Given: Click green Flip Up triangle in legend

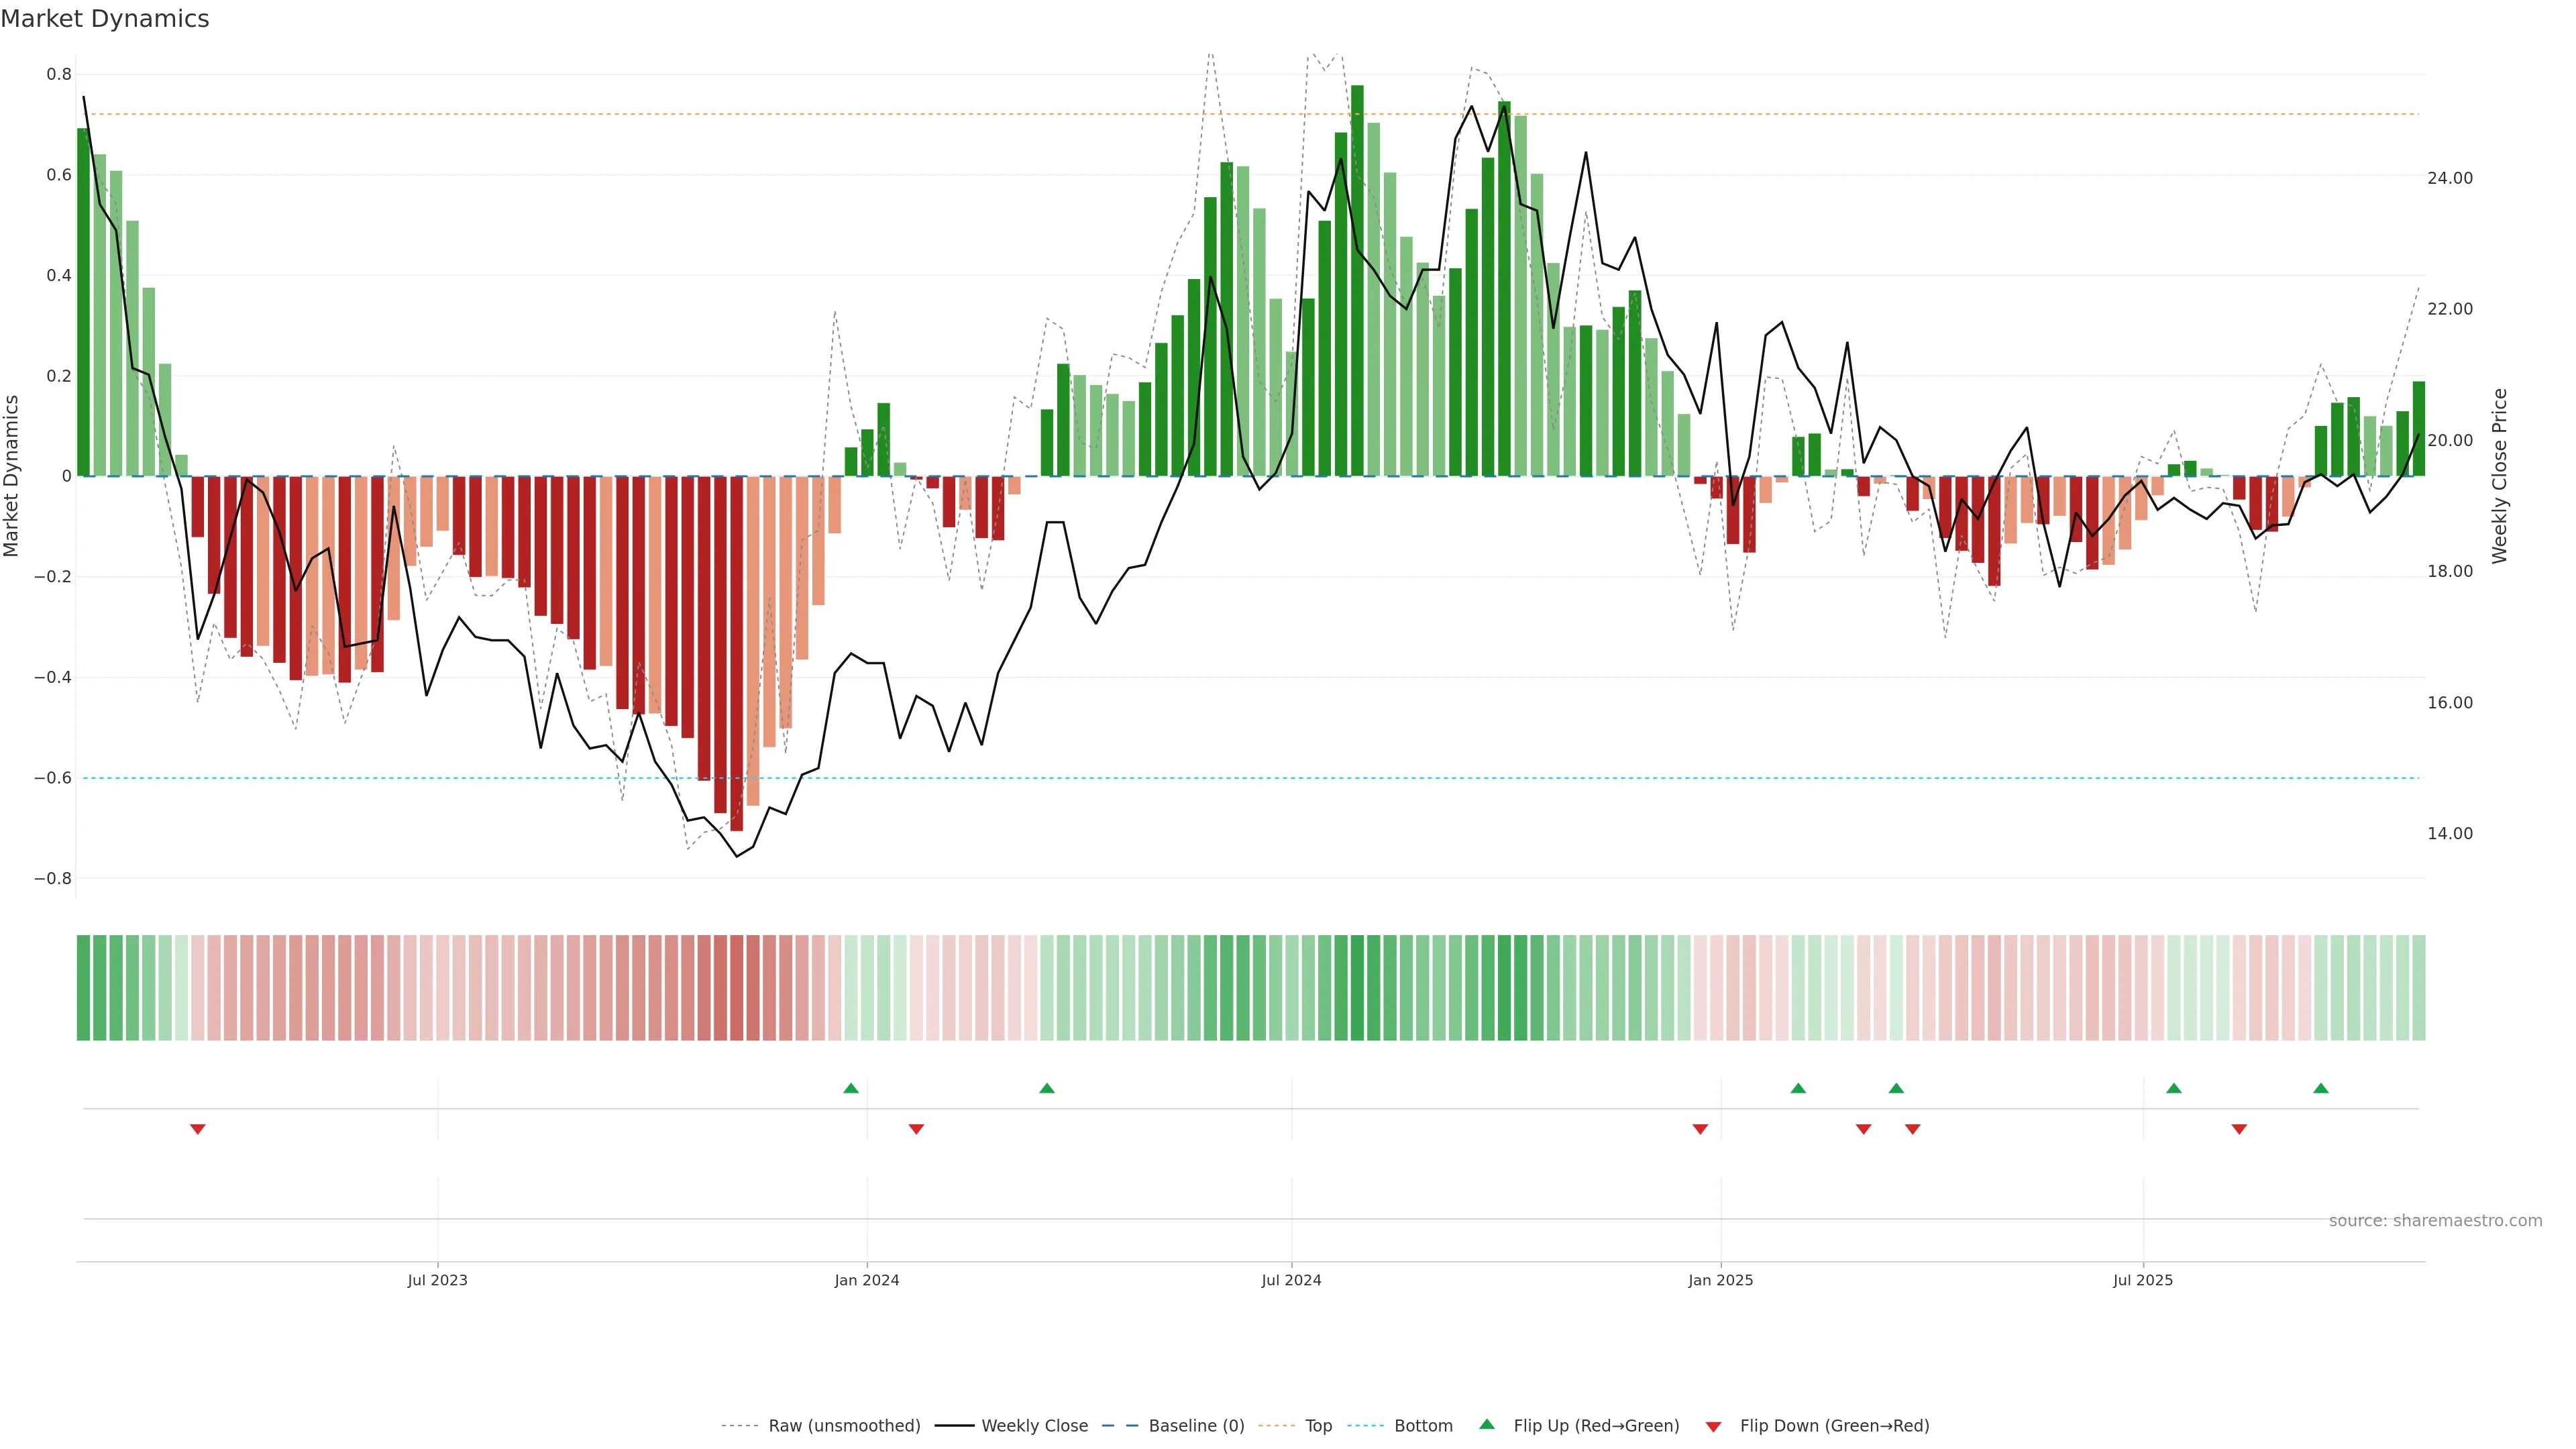Looking at the screenshot, I should click(x=1487, y=1424).
